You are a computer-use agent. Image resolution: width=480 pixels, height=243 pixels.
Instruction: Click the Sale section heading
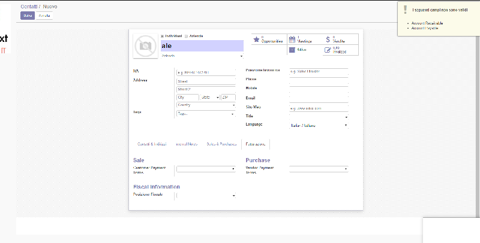pos(139,160)
